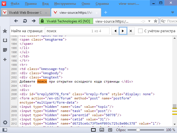
Task: Click the parentid hidden input line
Action: [x=70, y=115]
